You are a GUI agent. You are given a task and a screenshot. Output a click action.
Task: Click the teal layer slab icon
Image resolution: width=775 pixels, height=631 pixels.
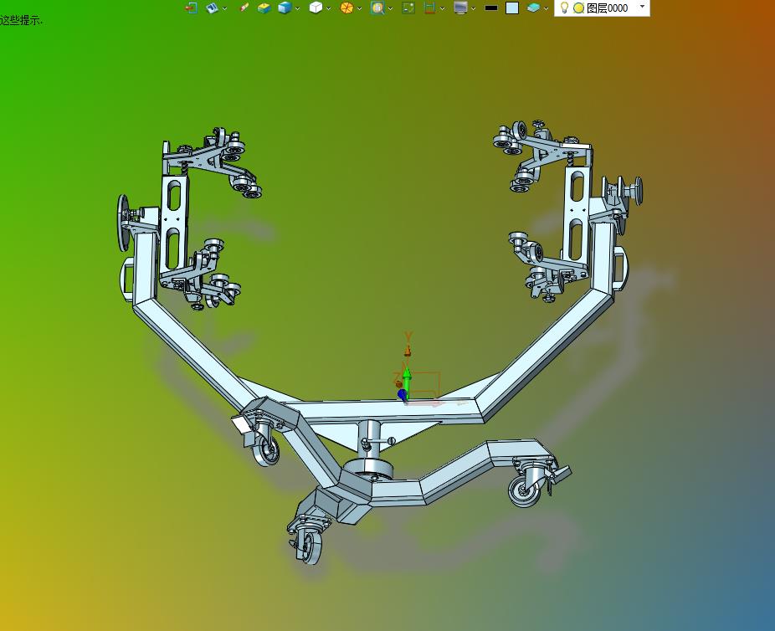(533, 8)
